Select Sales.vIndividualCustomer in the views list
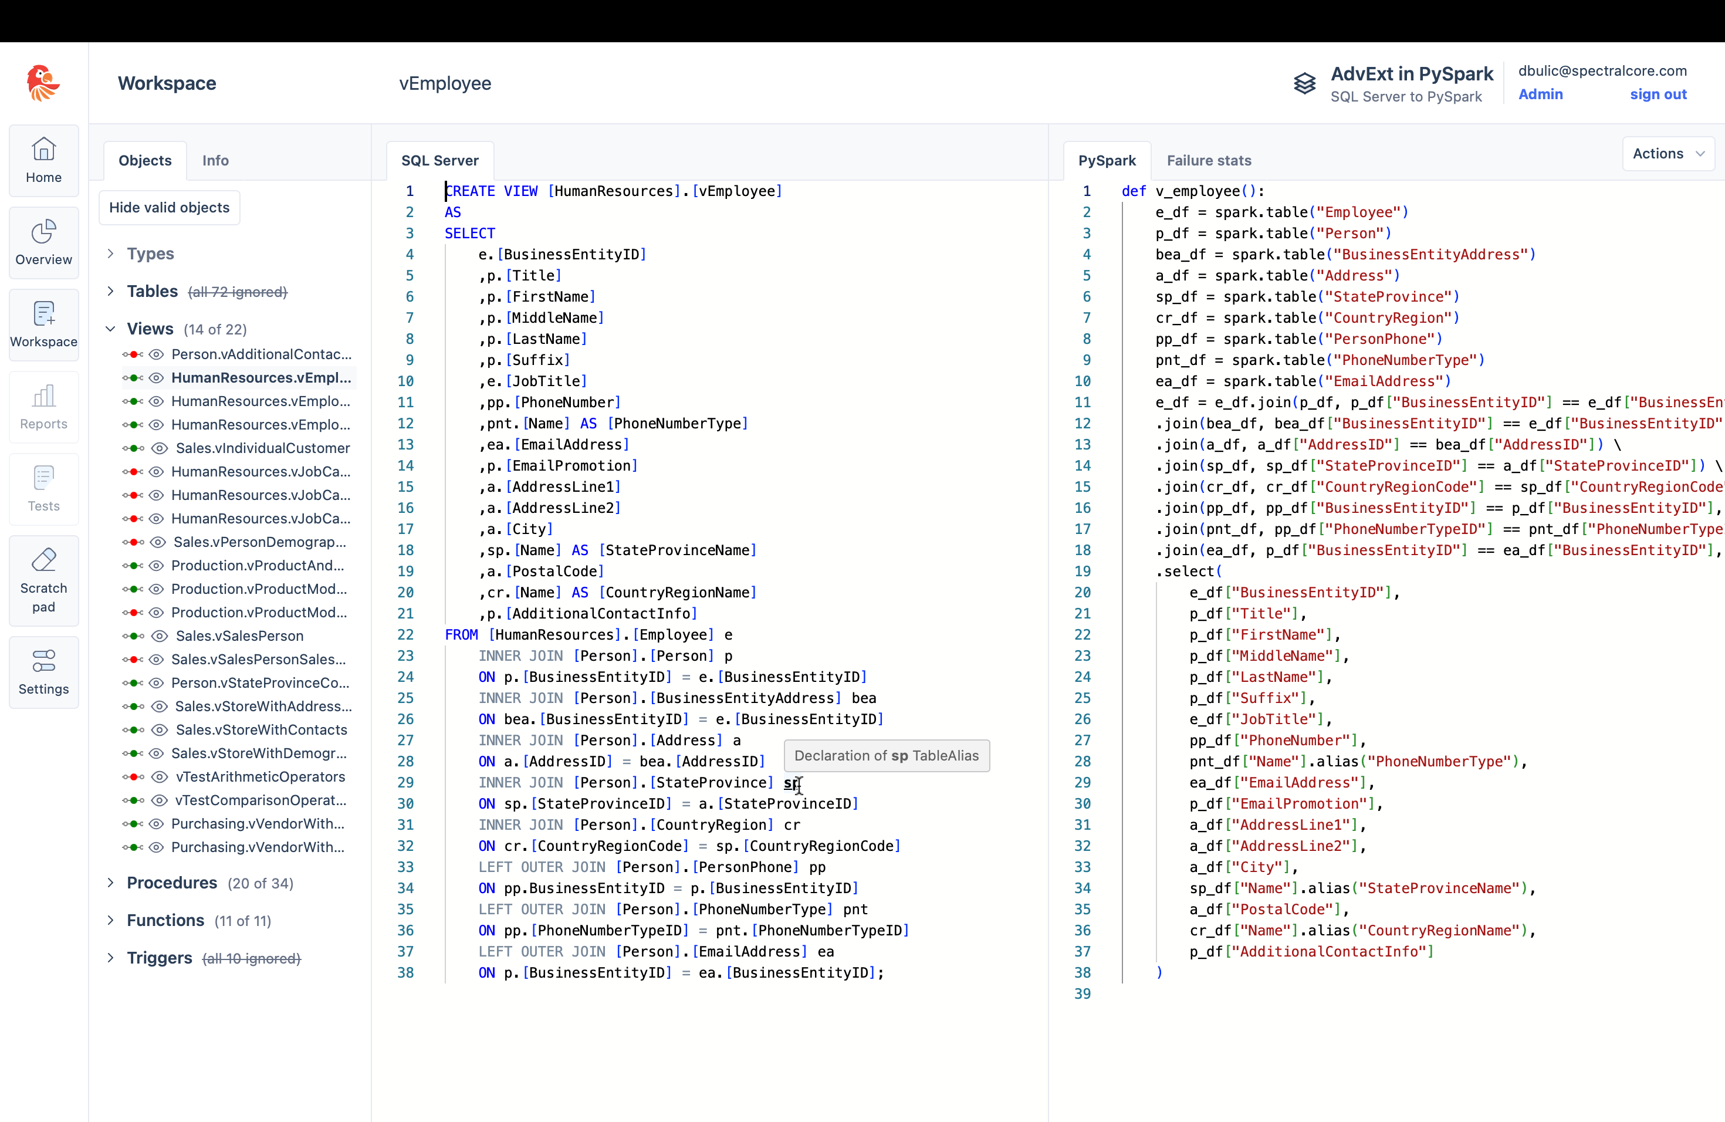This screenshot has height=1122, width=1725. point(262,448)
